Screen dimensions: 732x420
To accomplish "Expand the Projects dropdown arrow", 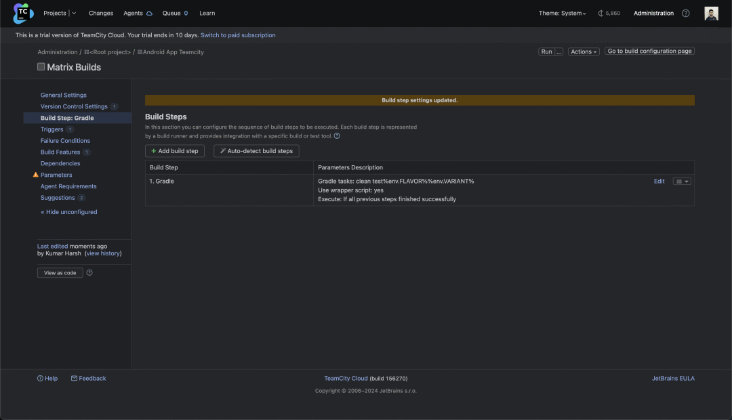I will point(74,13).
